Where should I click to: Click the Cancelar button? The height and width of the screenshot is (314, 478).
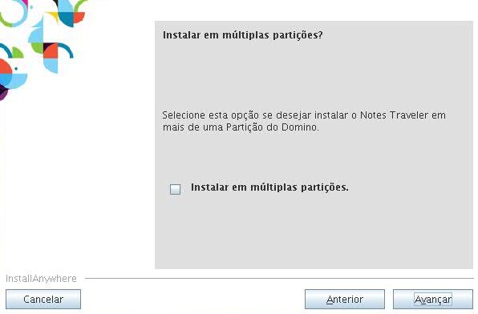tap(43, 299)
